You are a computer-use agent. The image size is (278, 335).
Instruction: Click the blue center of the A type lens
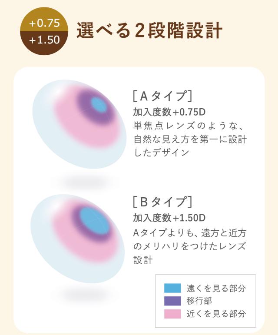[x=99, y=105]
